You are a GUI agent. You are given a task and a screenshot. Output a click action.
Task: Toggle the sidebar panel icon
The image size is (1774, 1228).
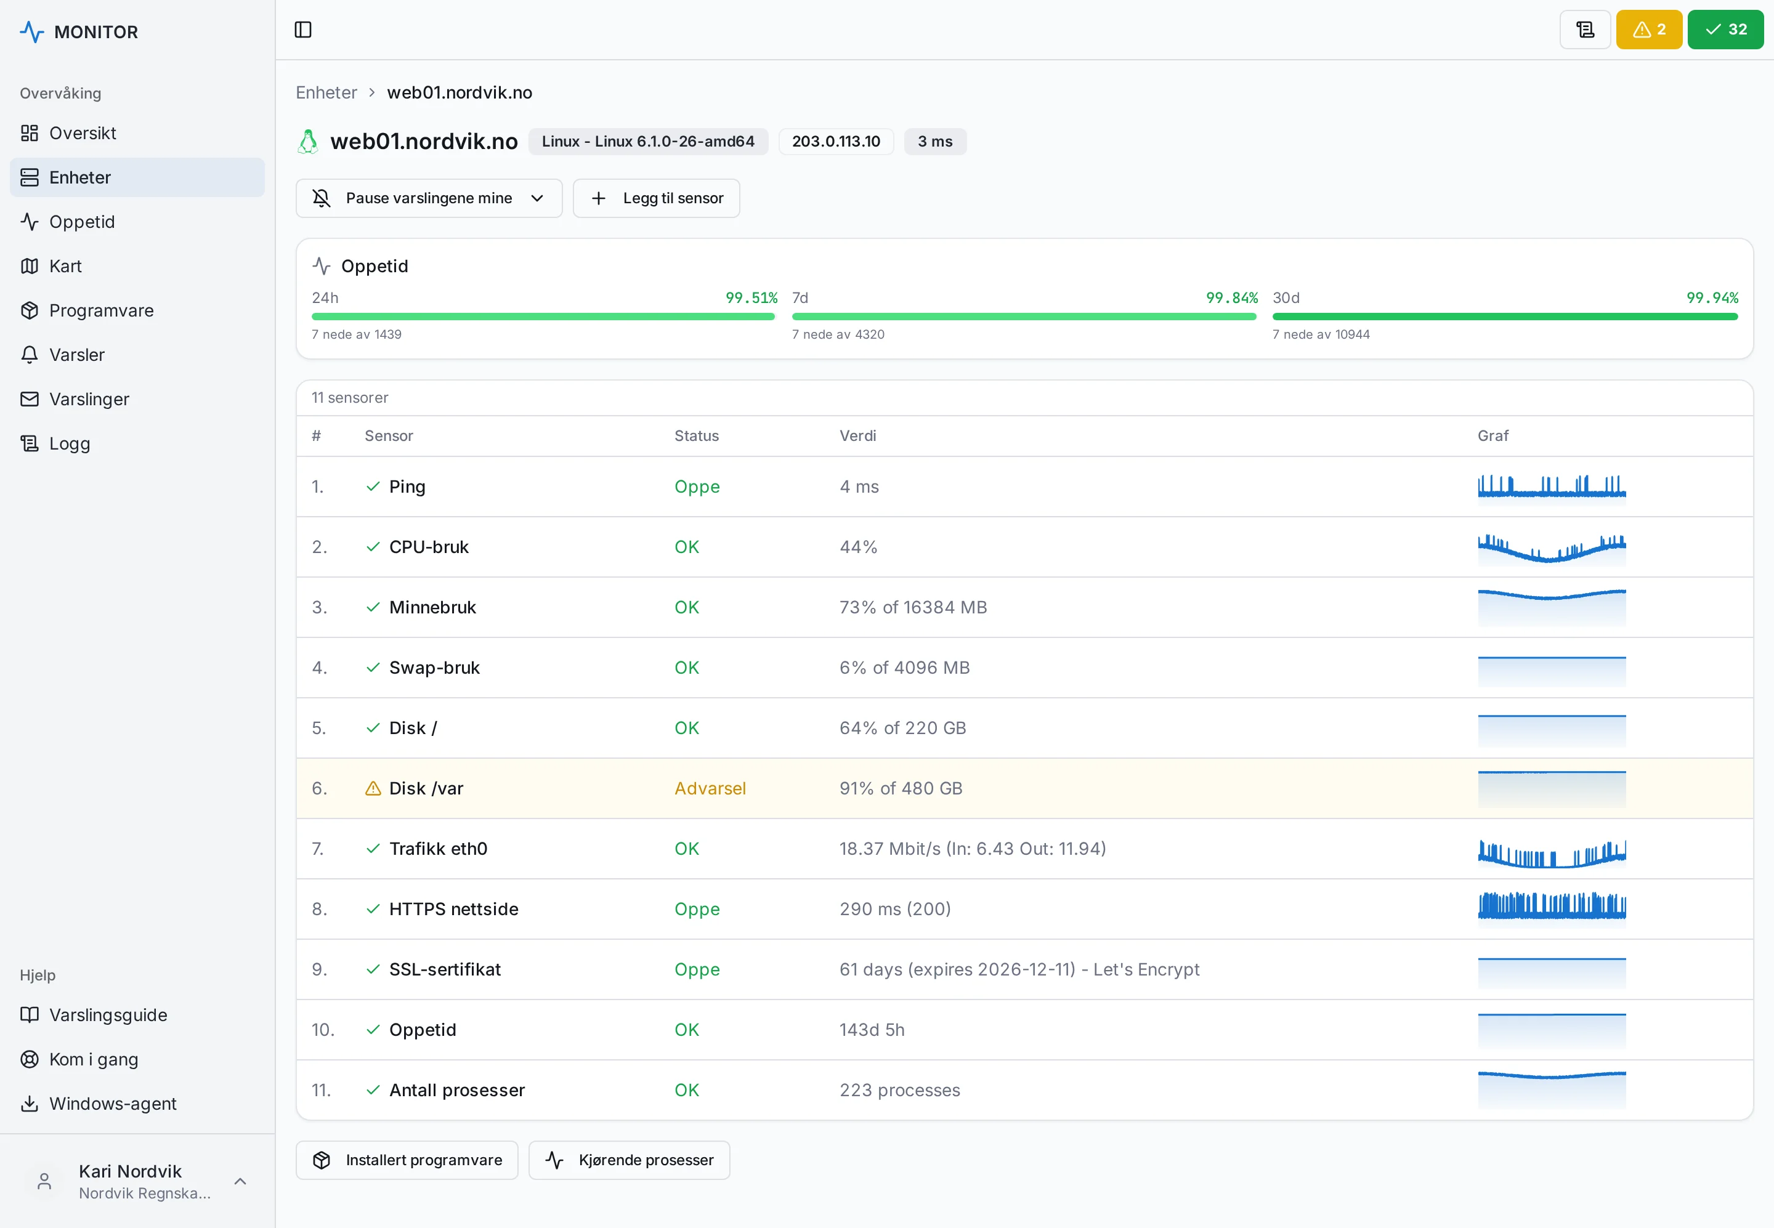click(x=303, y=30)
